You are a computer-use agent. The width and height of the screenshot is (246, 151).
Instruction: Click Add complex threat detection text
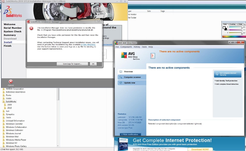click(x=227, y=84)
